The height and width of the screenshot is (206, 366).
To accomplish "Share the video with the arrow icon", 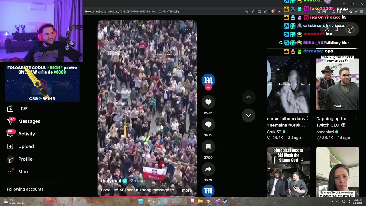I will 208,169.
